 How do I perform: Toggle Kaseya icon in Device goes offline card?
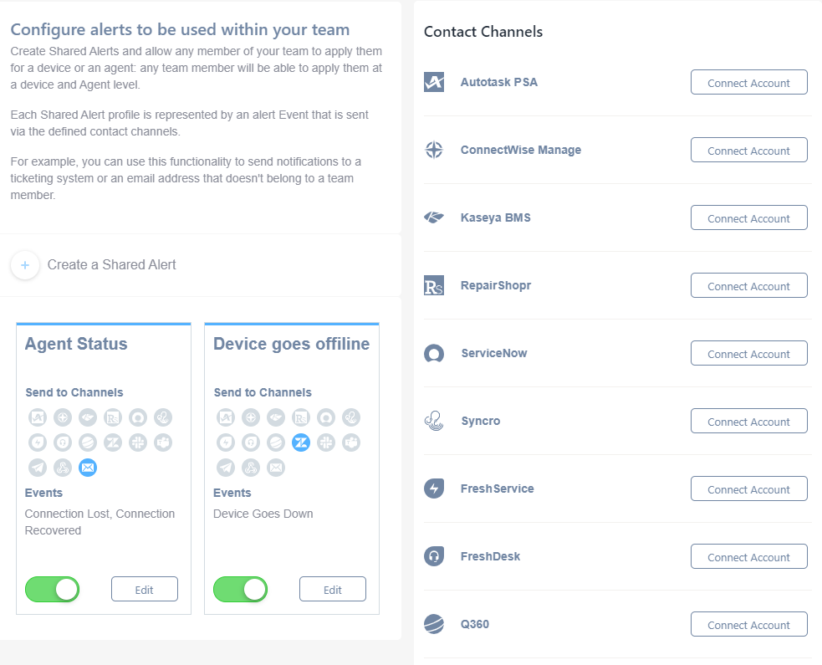click(x=276, y=417)
